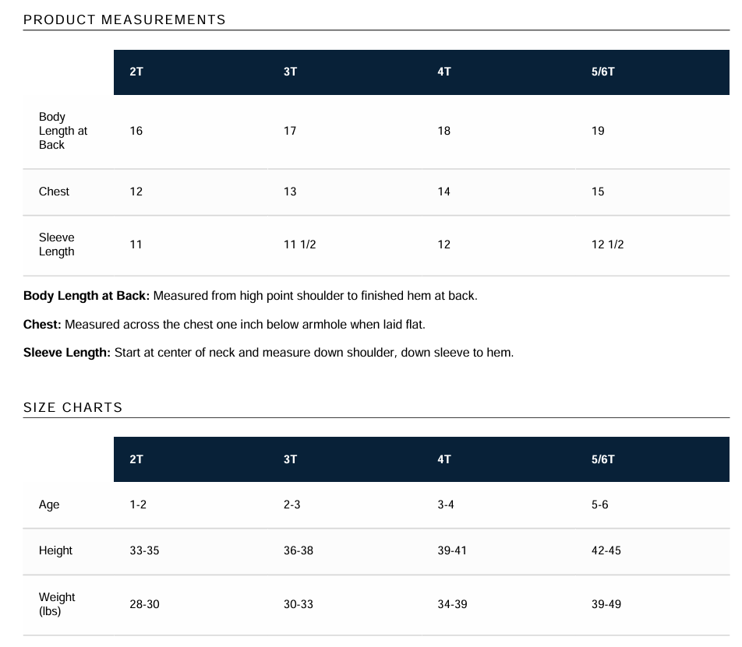
Task: Select the 4T column header in Size Charts
Action: coord(444,459)
